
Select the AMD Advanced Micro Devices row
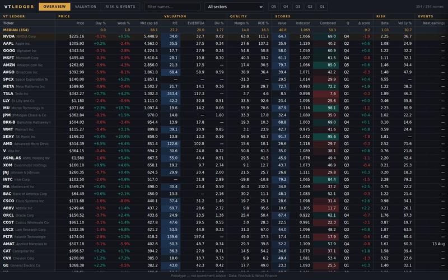point(224,144)
